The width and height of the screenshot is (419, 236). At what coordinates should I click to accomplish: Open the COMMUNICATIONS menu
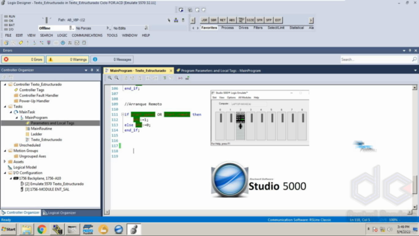[87, 35]
